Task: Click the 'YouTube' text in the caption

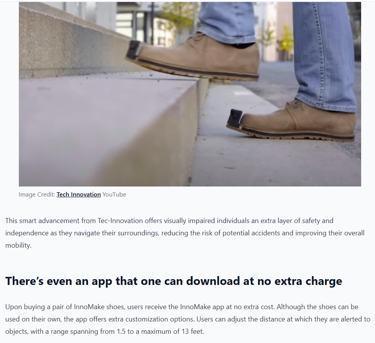Action: pyautogui.click(x=114, y=195)
